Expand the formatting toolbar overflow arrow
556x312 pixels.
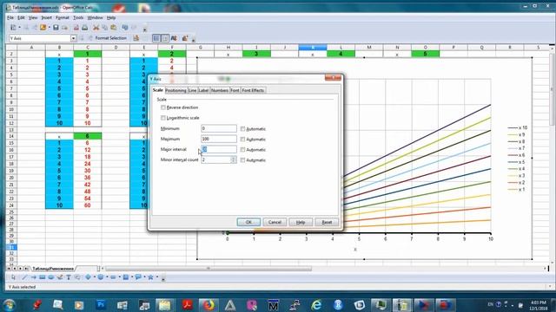194,40
